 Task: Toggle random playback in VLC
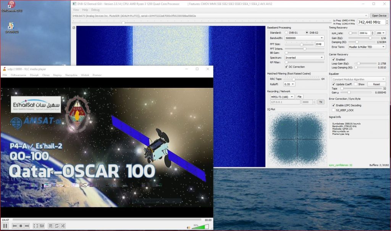click(x=63, y=226)
